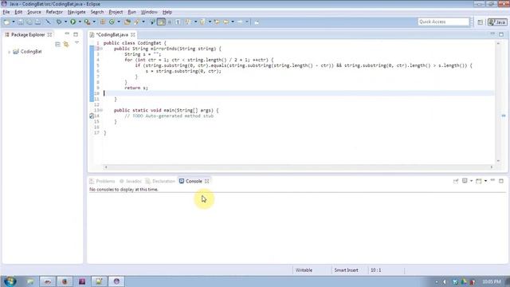Open the Edit menu
This screenshot has width=510, height=287.
tap(18, 12)
